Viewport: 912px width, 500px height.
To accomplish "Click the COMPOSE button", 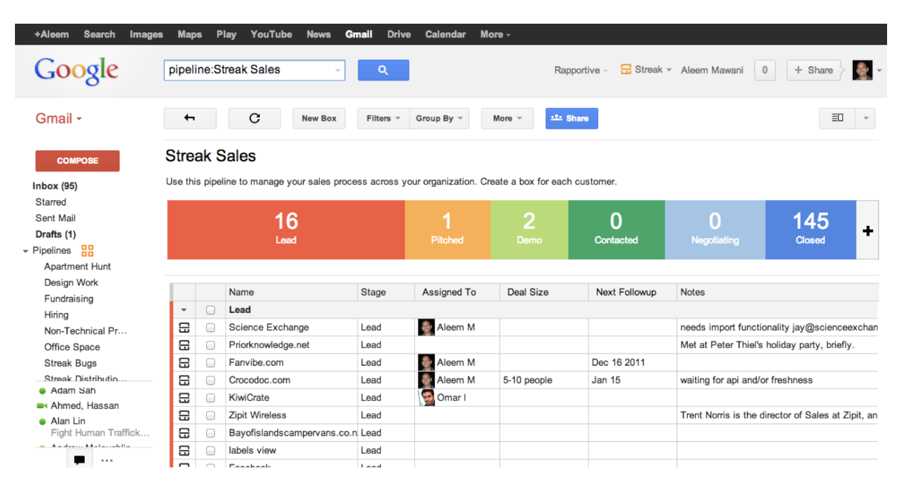I will click(77, 161).
